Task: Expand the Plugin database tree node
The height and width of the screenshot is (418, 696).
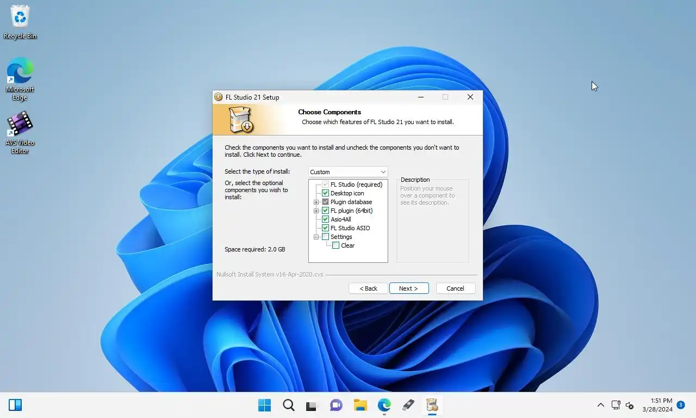Action: tap(316, 202)
